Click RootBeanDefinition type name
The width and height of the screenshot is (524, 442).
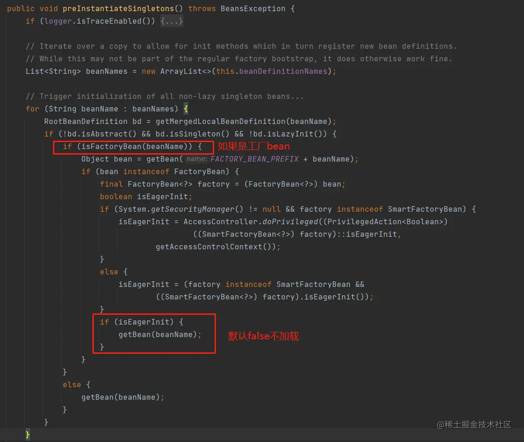85,121
